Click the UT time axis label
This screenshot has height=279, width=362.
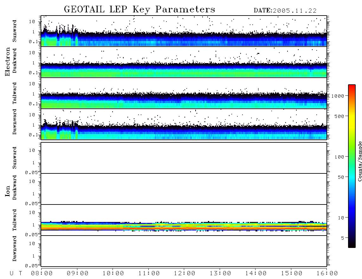pyautogui.click(x=16, y=274)
